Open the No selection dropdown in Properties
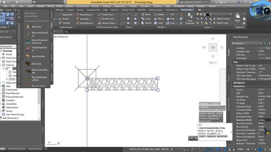 pyautogui.click(x=246, y=43)
